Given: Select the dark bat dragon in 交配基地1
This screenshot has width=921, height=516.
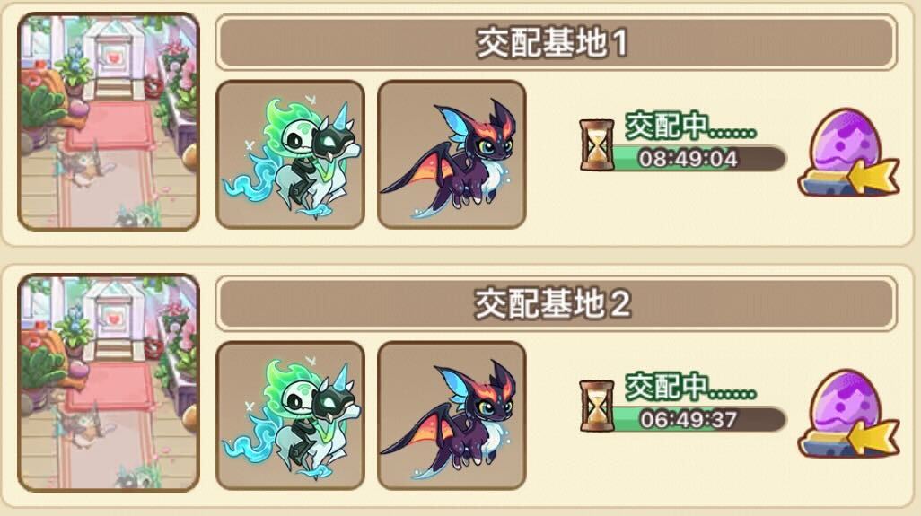Looking at the screenshot, I should tap(452, 154).
